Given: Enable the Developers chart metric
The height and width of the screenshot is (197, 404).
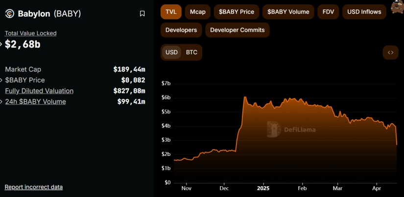Looking at the screenshot, I should click(x=181, y=30).
